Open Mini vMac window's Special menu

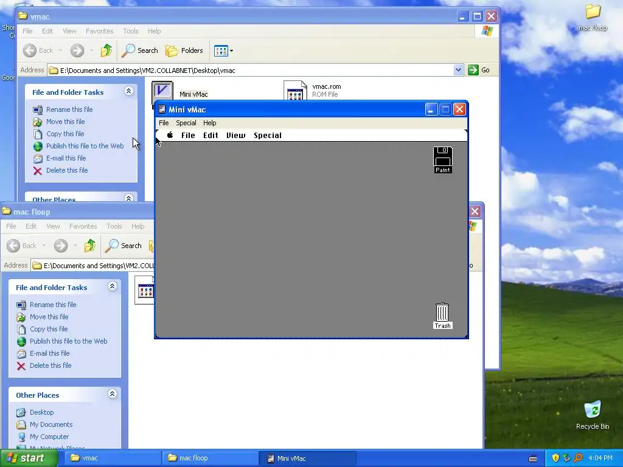pyautogui.click(x=186, y=123)
